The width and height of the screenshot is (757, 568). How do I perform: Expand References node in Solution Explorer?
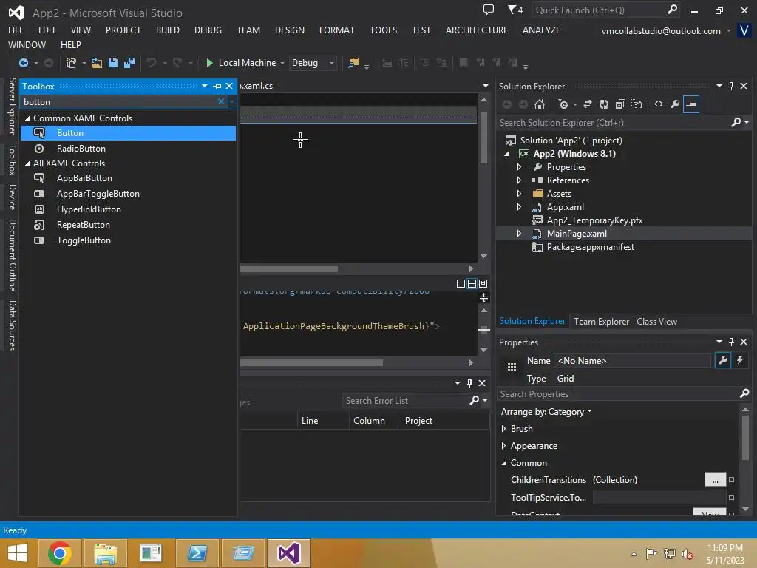coord(520,180)
